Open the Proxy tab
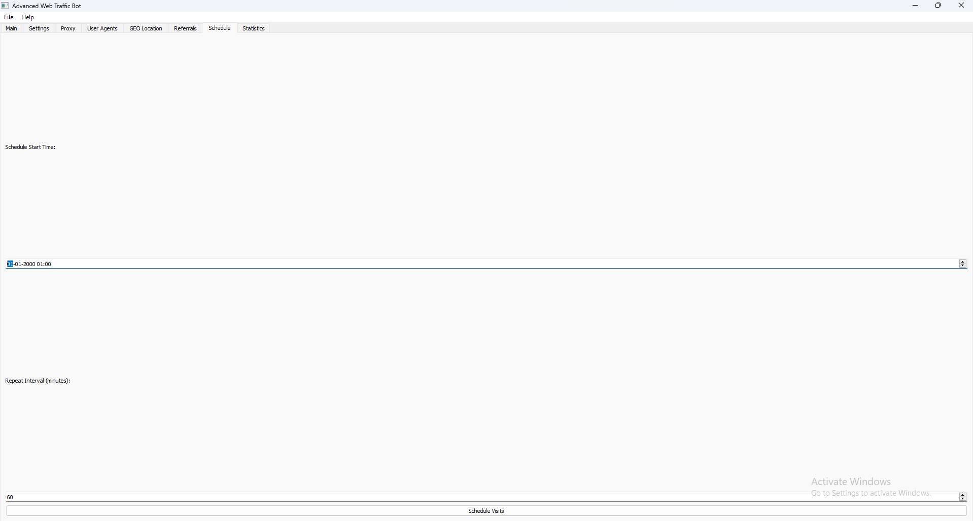The height and width of the screenshot is (521, 973). click(68, 29)
